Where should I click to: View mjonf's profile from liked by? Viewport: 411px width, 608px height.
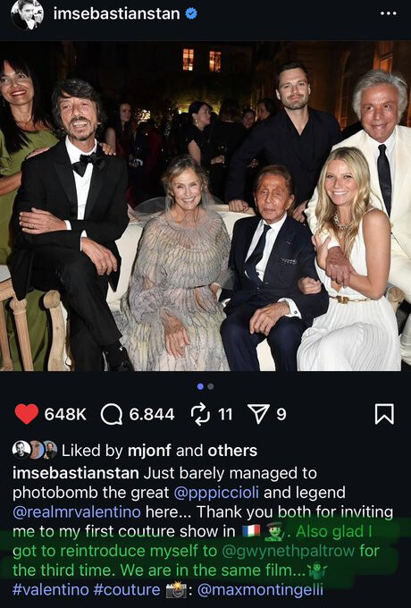149,451
